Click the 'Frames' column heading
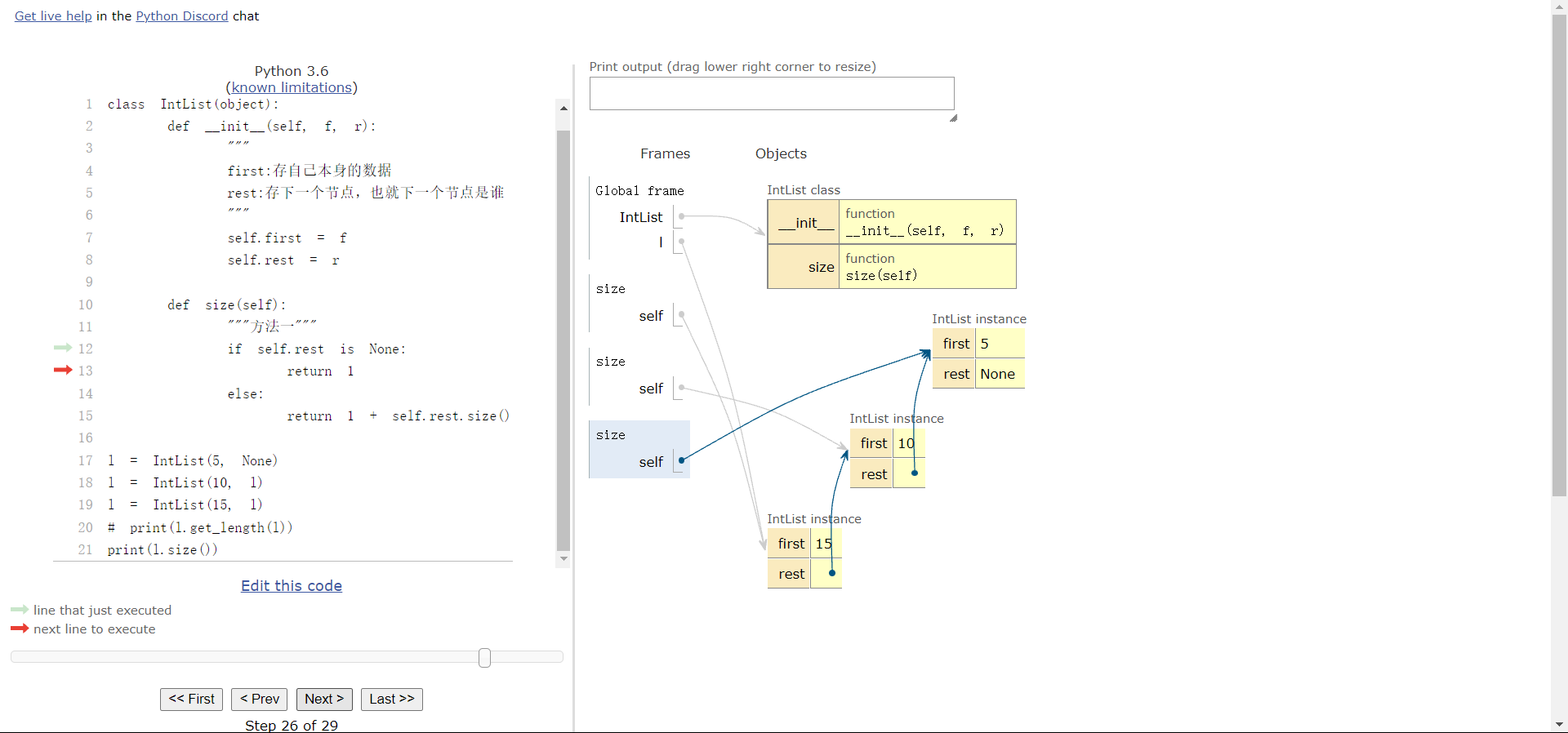This screenshot has height=733, width=1568. [x=665, y=153]
